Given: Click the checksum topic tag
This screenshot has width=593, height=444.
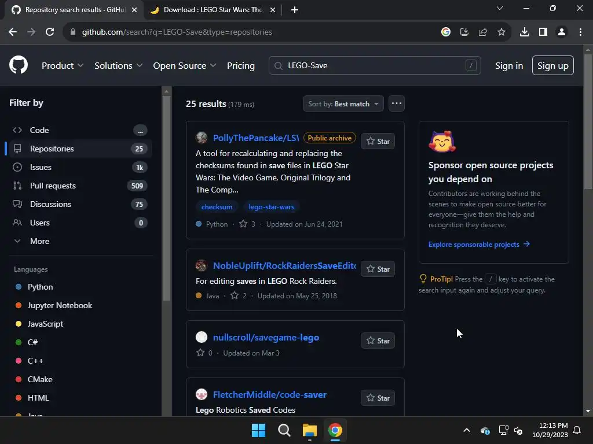Looking at the screenshot, I should 217,207.
